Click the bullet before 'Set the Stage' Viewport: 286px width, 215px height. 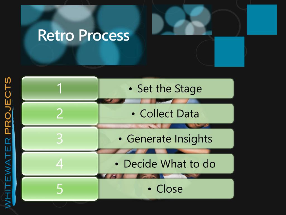pyautogui.click(x=130, y=89)
